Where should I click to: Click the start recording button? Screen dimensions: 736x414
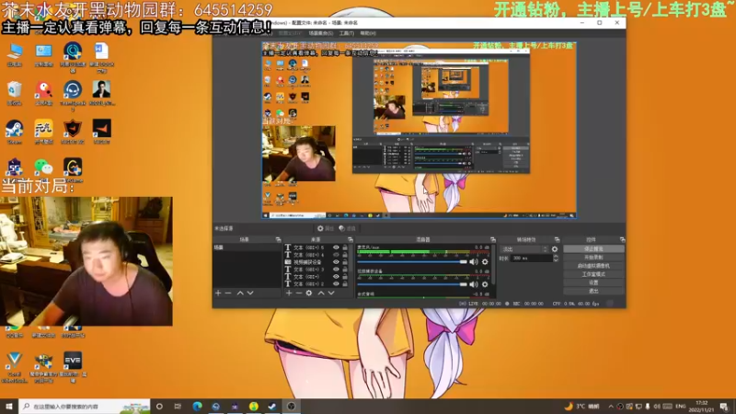pyautogui.click(x=593, y=258)
